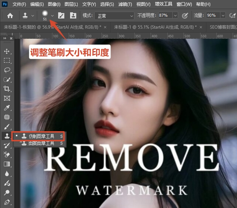The width and height of the screenshot is (237, 208).
Task: Select the History Brush tool
Action: coord(7,145)
